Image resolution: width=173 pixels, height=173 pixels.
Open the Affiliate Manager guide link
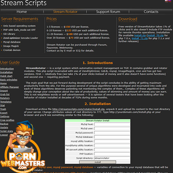point(9,87)
